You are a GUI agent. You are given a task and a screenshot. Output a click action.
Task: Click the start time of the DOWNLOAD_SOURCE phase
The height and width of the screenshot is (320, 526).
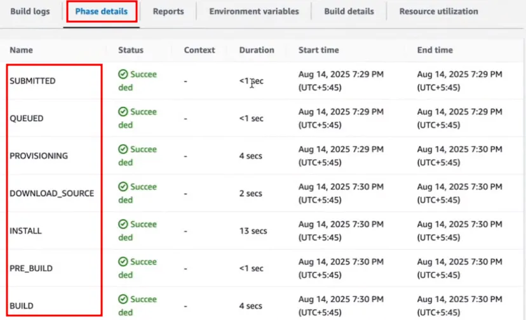[x=341, y=194]
